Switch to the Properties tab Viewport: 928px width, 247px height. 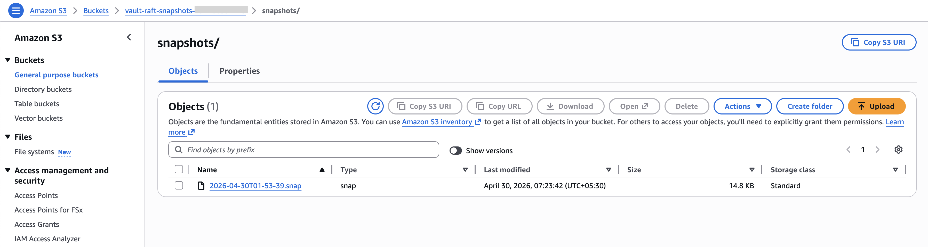click(239, 71)
